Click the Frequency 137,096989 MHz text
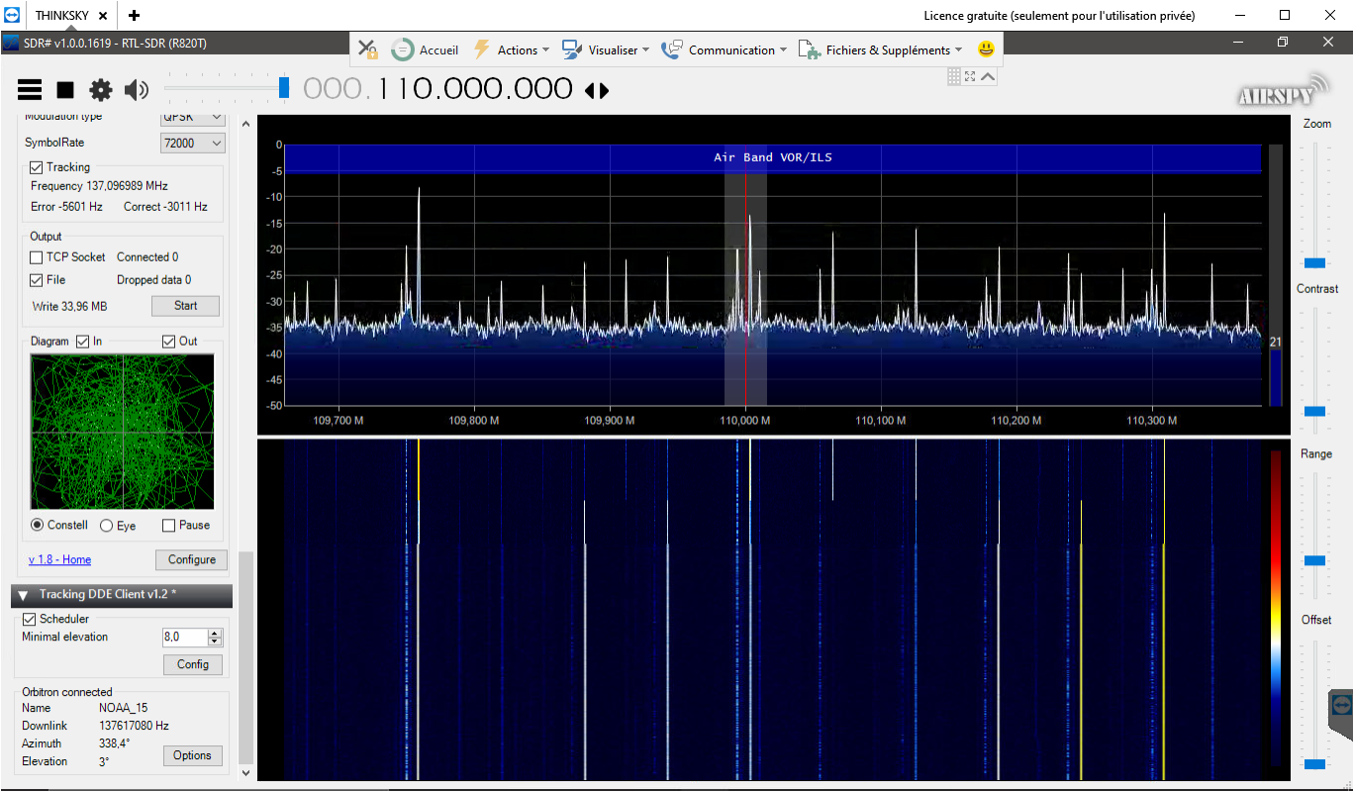The width and height of the screenshot is (1354, 792). point(99,186)
